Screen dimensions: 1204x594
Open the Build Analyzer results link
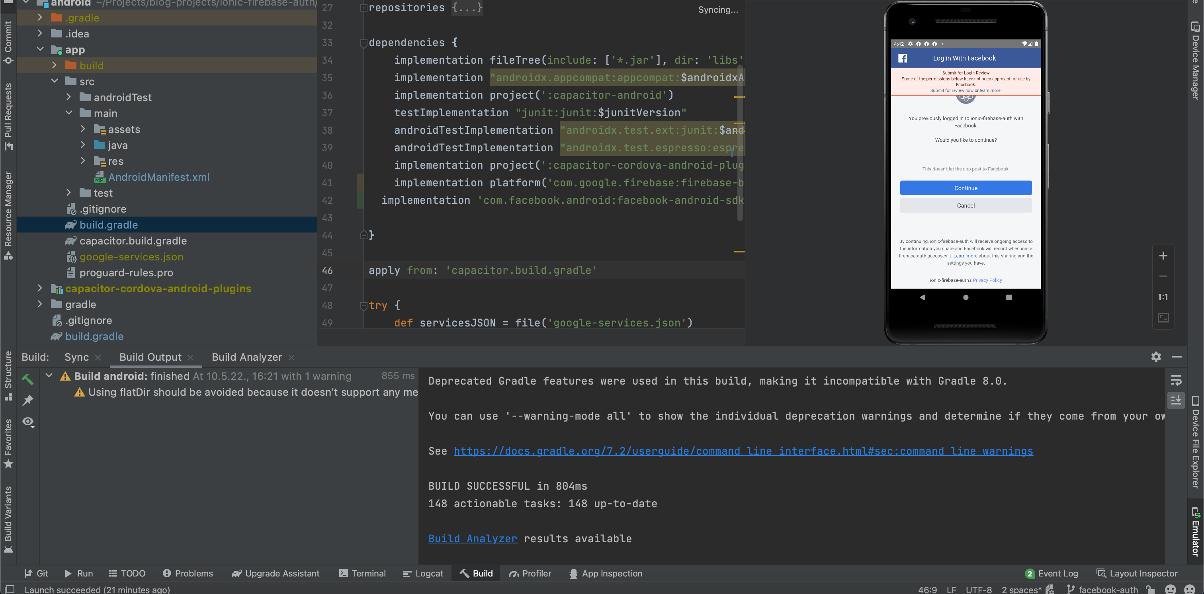472,538
